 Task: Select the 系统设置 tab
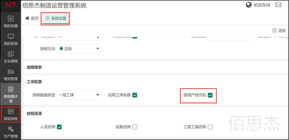56,18
